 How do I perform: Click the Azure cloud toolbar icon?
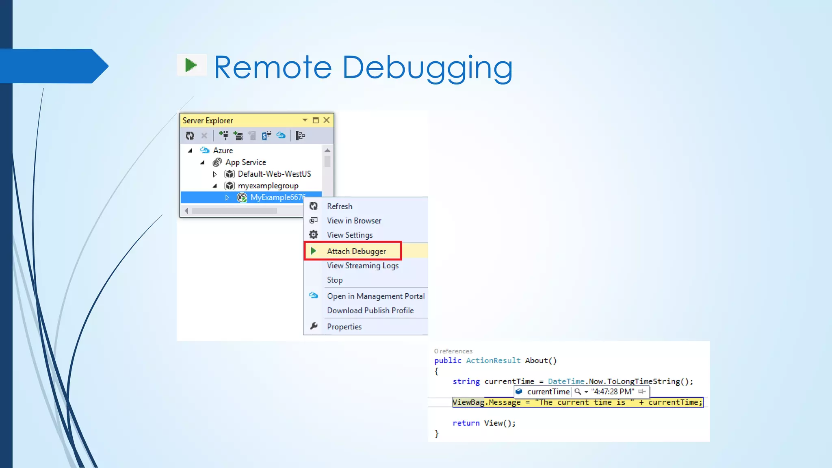(281, 135)
